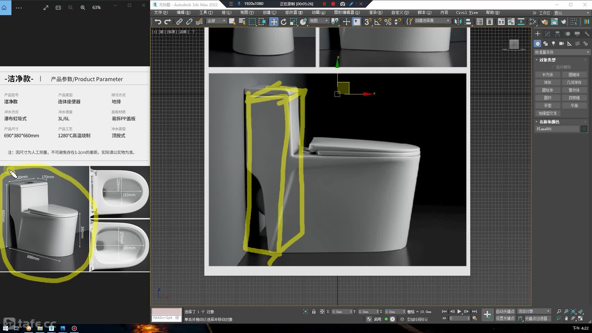
Task: Open File Explorer from the taskbar
Action: [x=40, y=328]
